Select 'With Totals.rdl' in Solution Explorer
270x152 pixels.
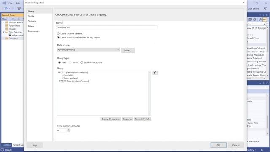pos(254,58)
